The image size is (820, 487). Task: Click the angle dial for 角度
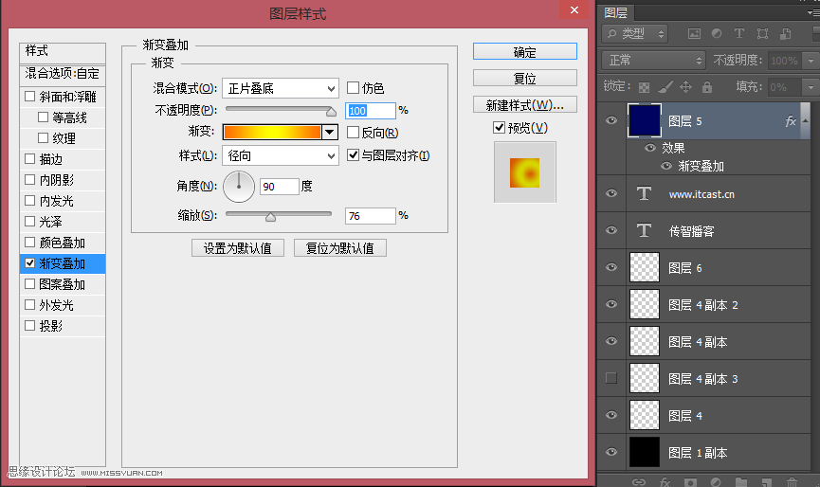coord(239,186)
